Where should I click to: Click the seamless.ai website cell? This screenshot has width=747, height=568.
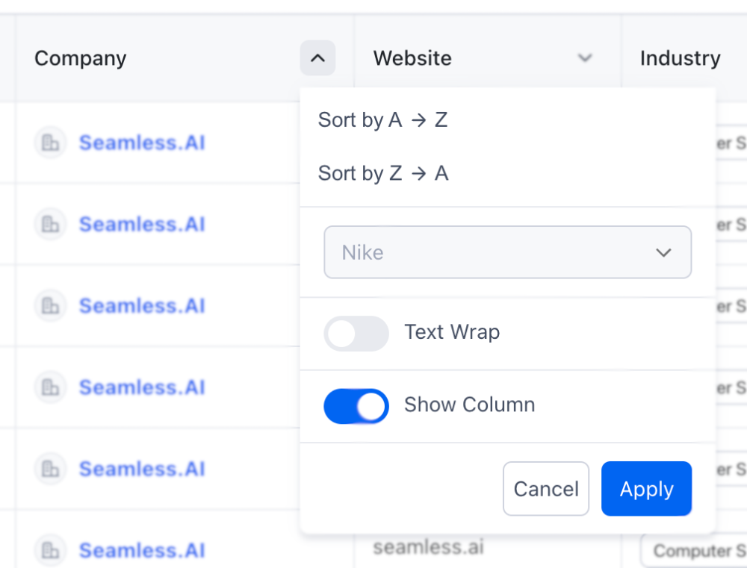[428, 547]
